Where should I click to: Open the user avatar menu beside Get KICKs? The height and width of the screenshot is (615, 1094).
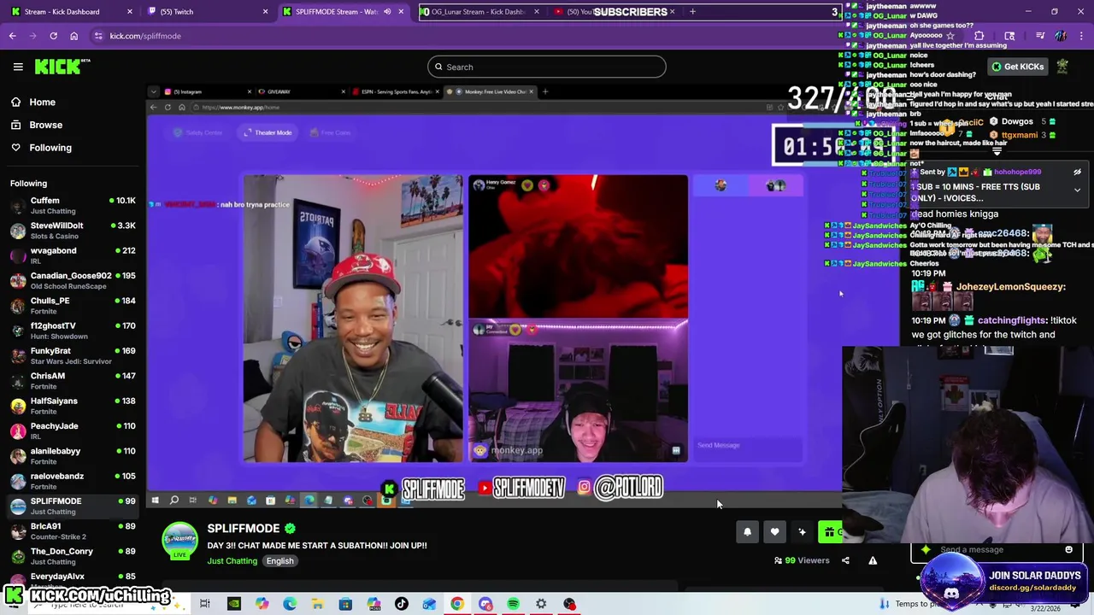[x=1062, y=67]
